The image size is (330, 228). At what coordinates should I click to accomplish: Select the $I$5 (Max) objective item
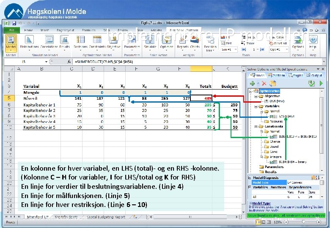coord(274,101)
